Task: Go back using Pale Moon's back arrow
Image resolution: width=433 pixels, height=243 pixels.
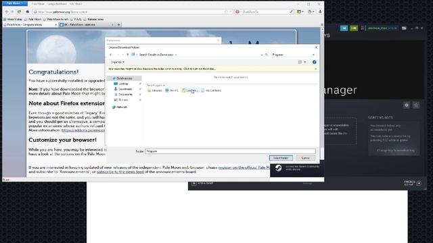Action: click(7, 12)
